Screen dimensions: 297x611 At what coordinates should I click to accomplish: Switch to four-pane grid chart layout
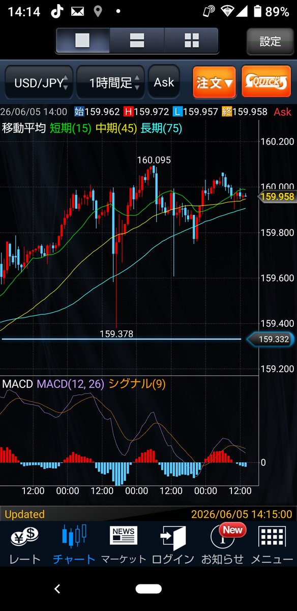click(x=191, y=41)
